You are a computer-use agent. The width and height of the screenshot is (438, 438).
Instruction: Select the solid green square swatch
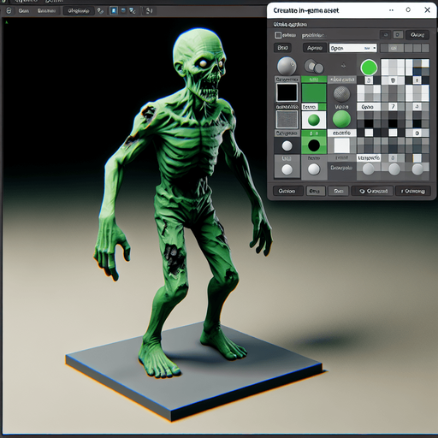click(x=314, y=92)
